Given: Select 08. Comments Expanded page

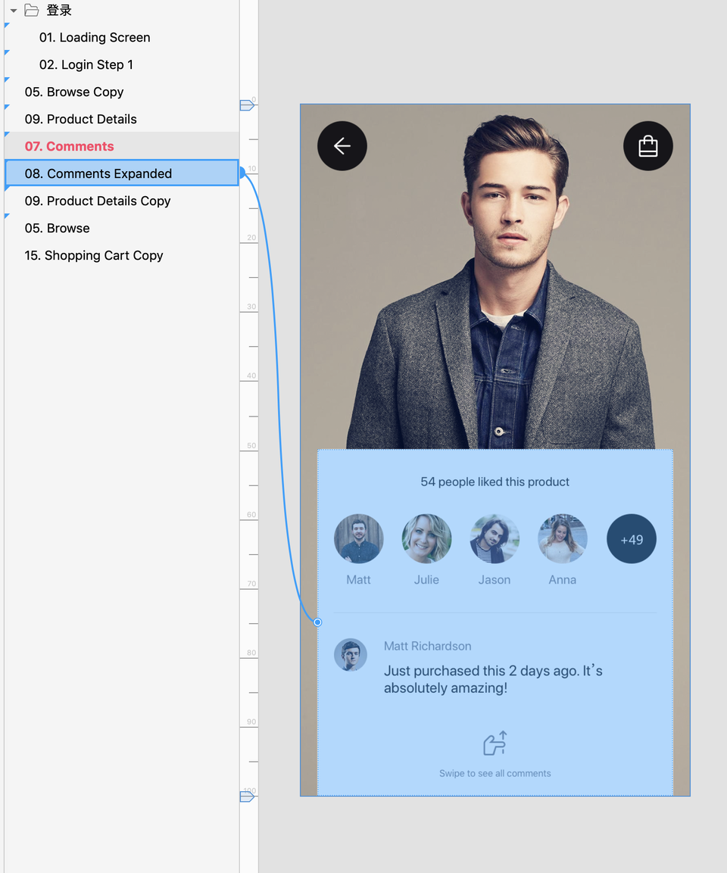Looking at the screenshot, I should [98, 174].
